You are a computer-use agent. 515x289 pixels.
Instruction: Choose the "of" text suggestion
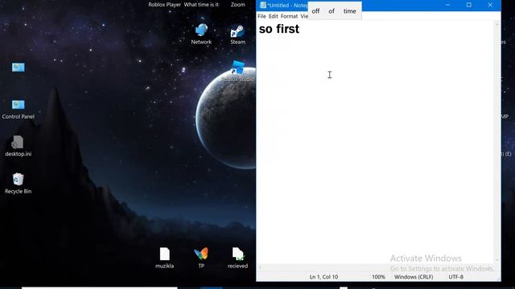coord(332,11)
